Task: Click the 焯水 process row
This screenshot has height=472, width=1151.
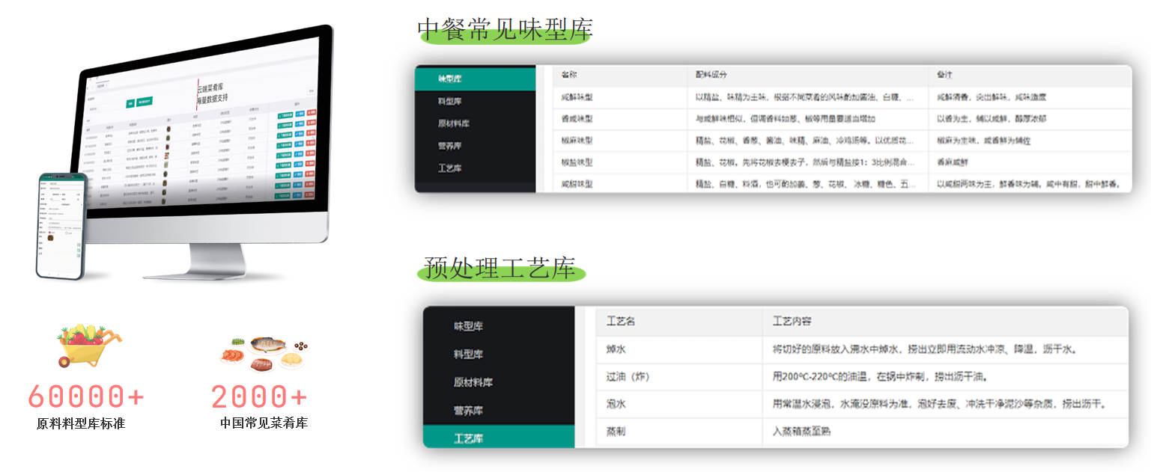Action: [x=616, y=349]
